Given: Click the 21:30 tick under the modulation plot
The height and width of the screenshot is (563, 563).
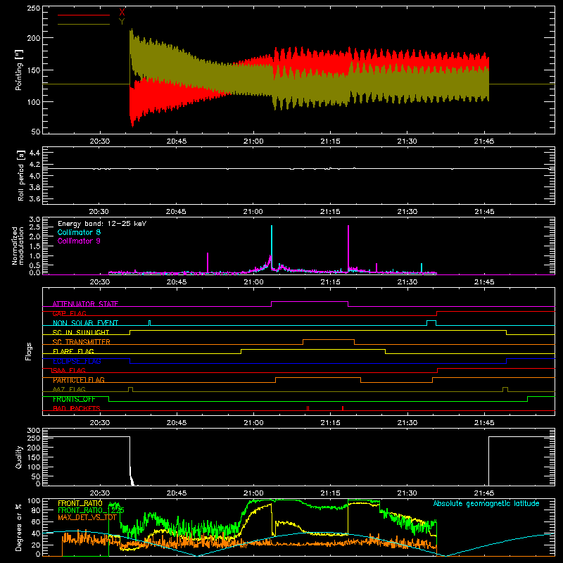Looking at the screenshot, I should [x=407, y=282].
